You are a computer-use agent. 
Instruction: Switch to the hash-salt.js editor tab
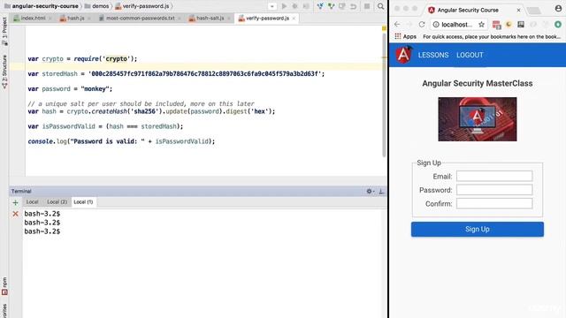(x=210, y=18)
